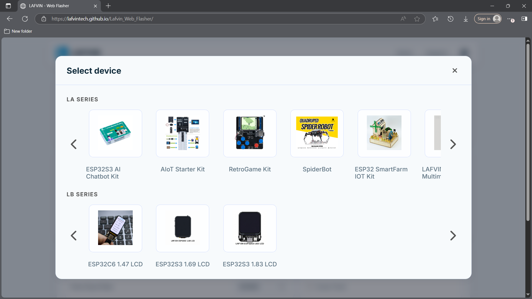Screen dimensions: 532x299
Task: Click the scrollbar up arrow
Action: [528, 40]
